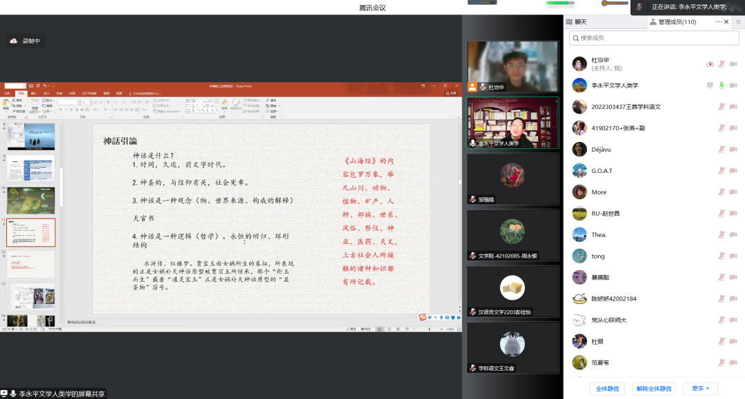
Task: Toggle 杜治华's microphone mute icon
Action: (722, 64)
